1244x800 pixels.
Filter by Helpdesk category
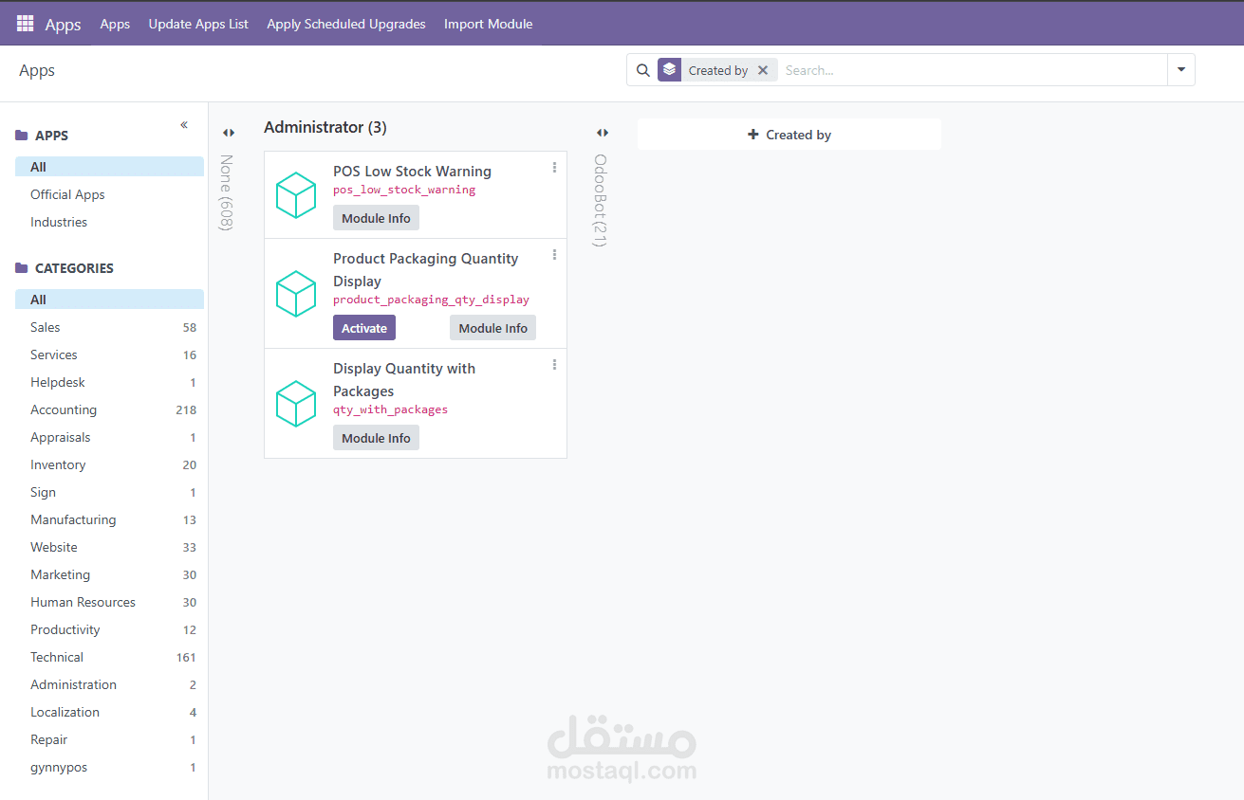click(109, 382)
